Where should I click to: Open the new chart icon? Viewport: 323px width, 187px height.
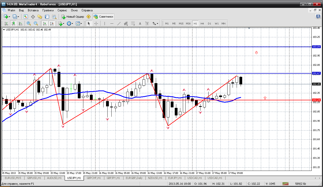6,17
